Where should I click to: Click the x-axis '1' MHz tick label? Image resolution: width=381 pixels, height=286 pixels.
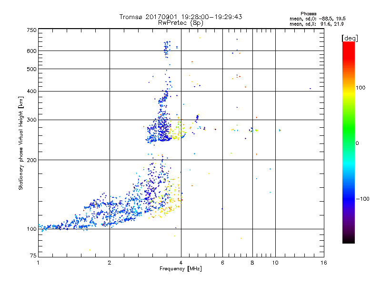(38, 263)
